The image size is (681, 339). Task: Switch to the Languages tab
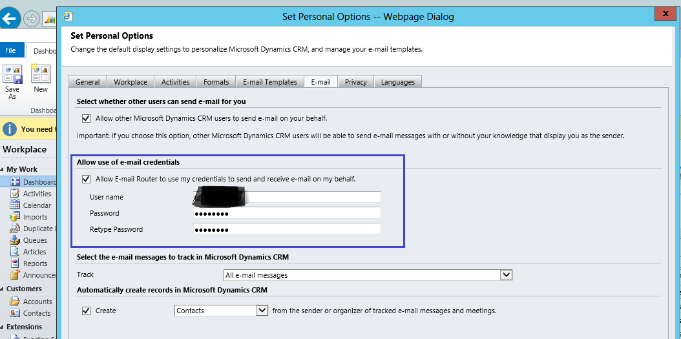click(x=398, y=82)
